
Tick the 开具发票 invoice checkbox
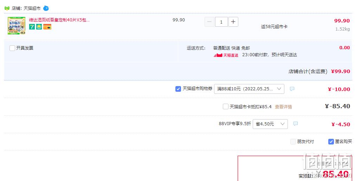pos(12,48)
